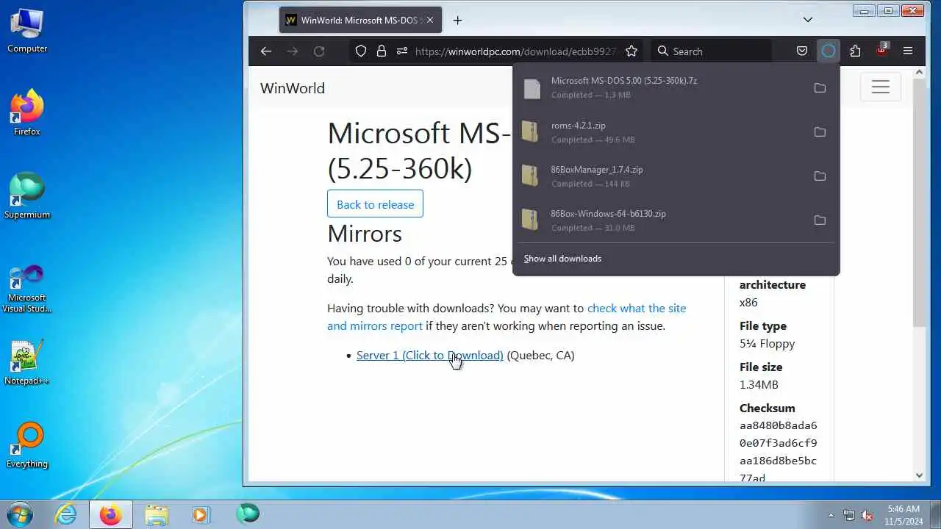Expand the WinWorld hamburger navigation menu

[x=881, y=87]
